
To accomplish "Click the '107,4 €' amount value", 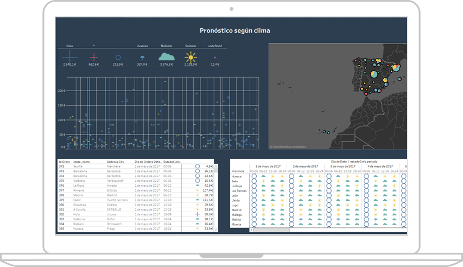I will coord(208,190).
